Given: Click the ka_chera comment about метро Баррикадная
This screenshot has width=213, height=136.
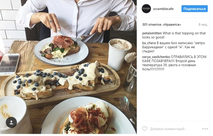Looking at the screenshot, I should point(174,47).
